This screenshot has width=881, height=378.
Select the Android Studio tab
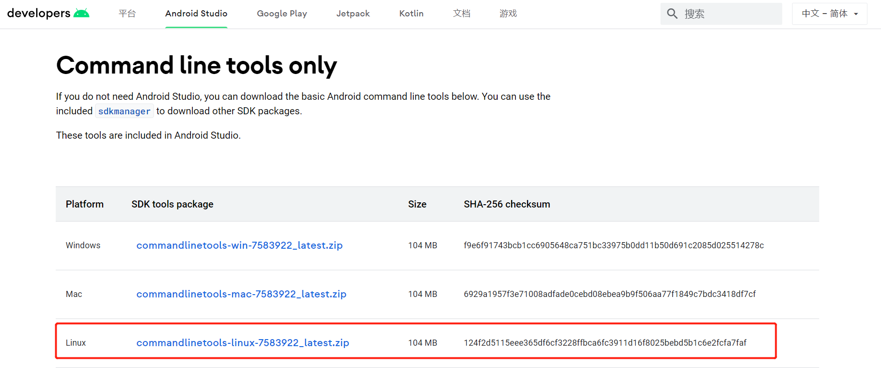[x=196, y=14]
